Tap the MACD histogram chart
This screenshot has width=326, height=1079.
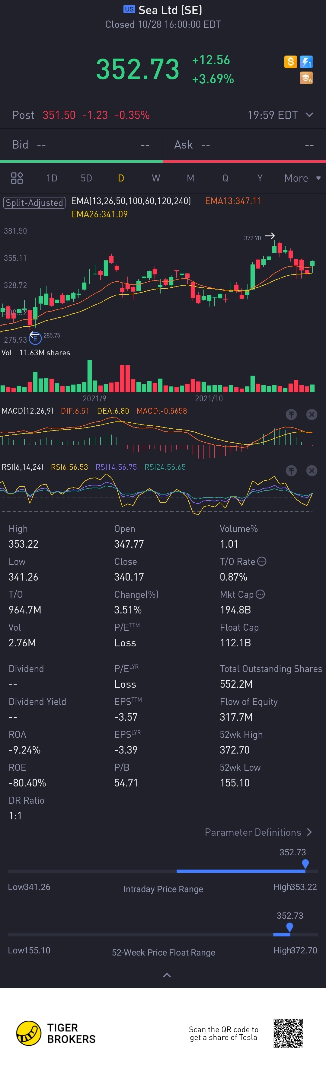(x=157, y=438)
